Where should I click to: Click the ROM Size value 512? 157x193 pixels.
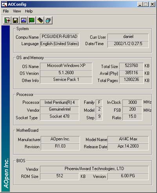(60, 176)
